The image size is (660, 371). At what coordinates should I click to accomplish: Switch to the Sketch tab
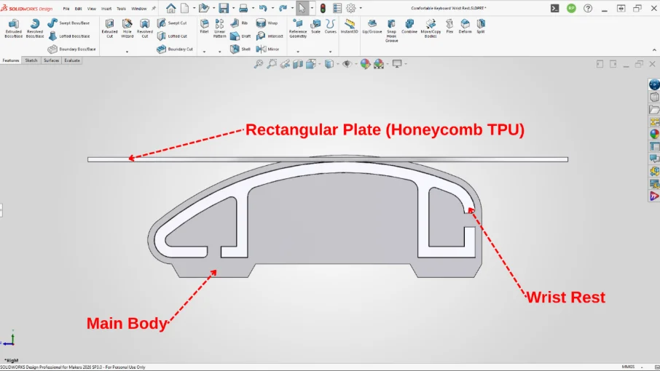(31, 60)
